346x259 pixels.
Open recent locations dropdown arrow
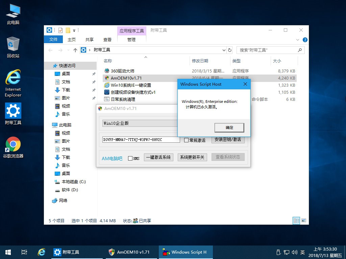pyautogui.click(x=68, y=50)
